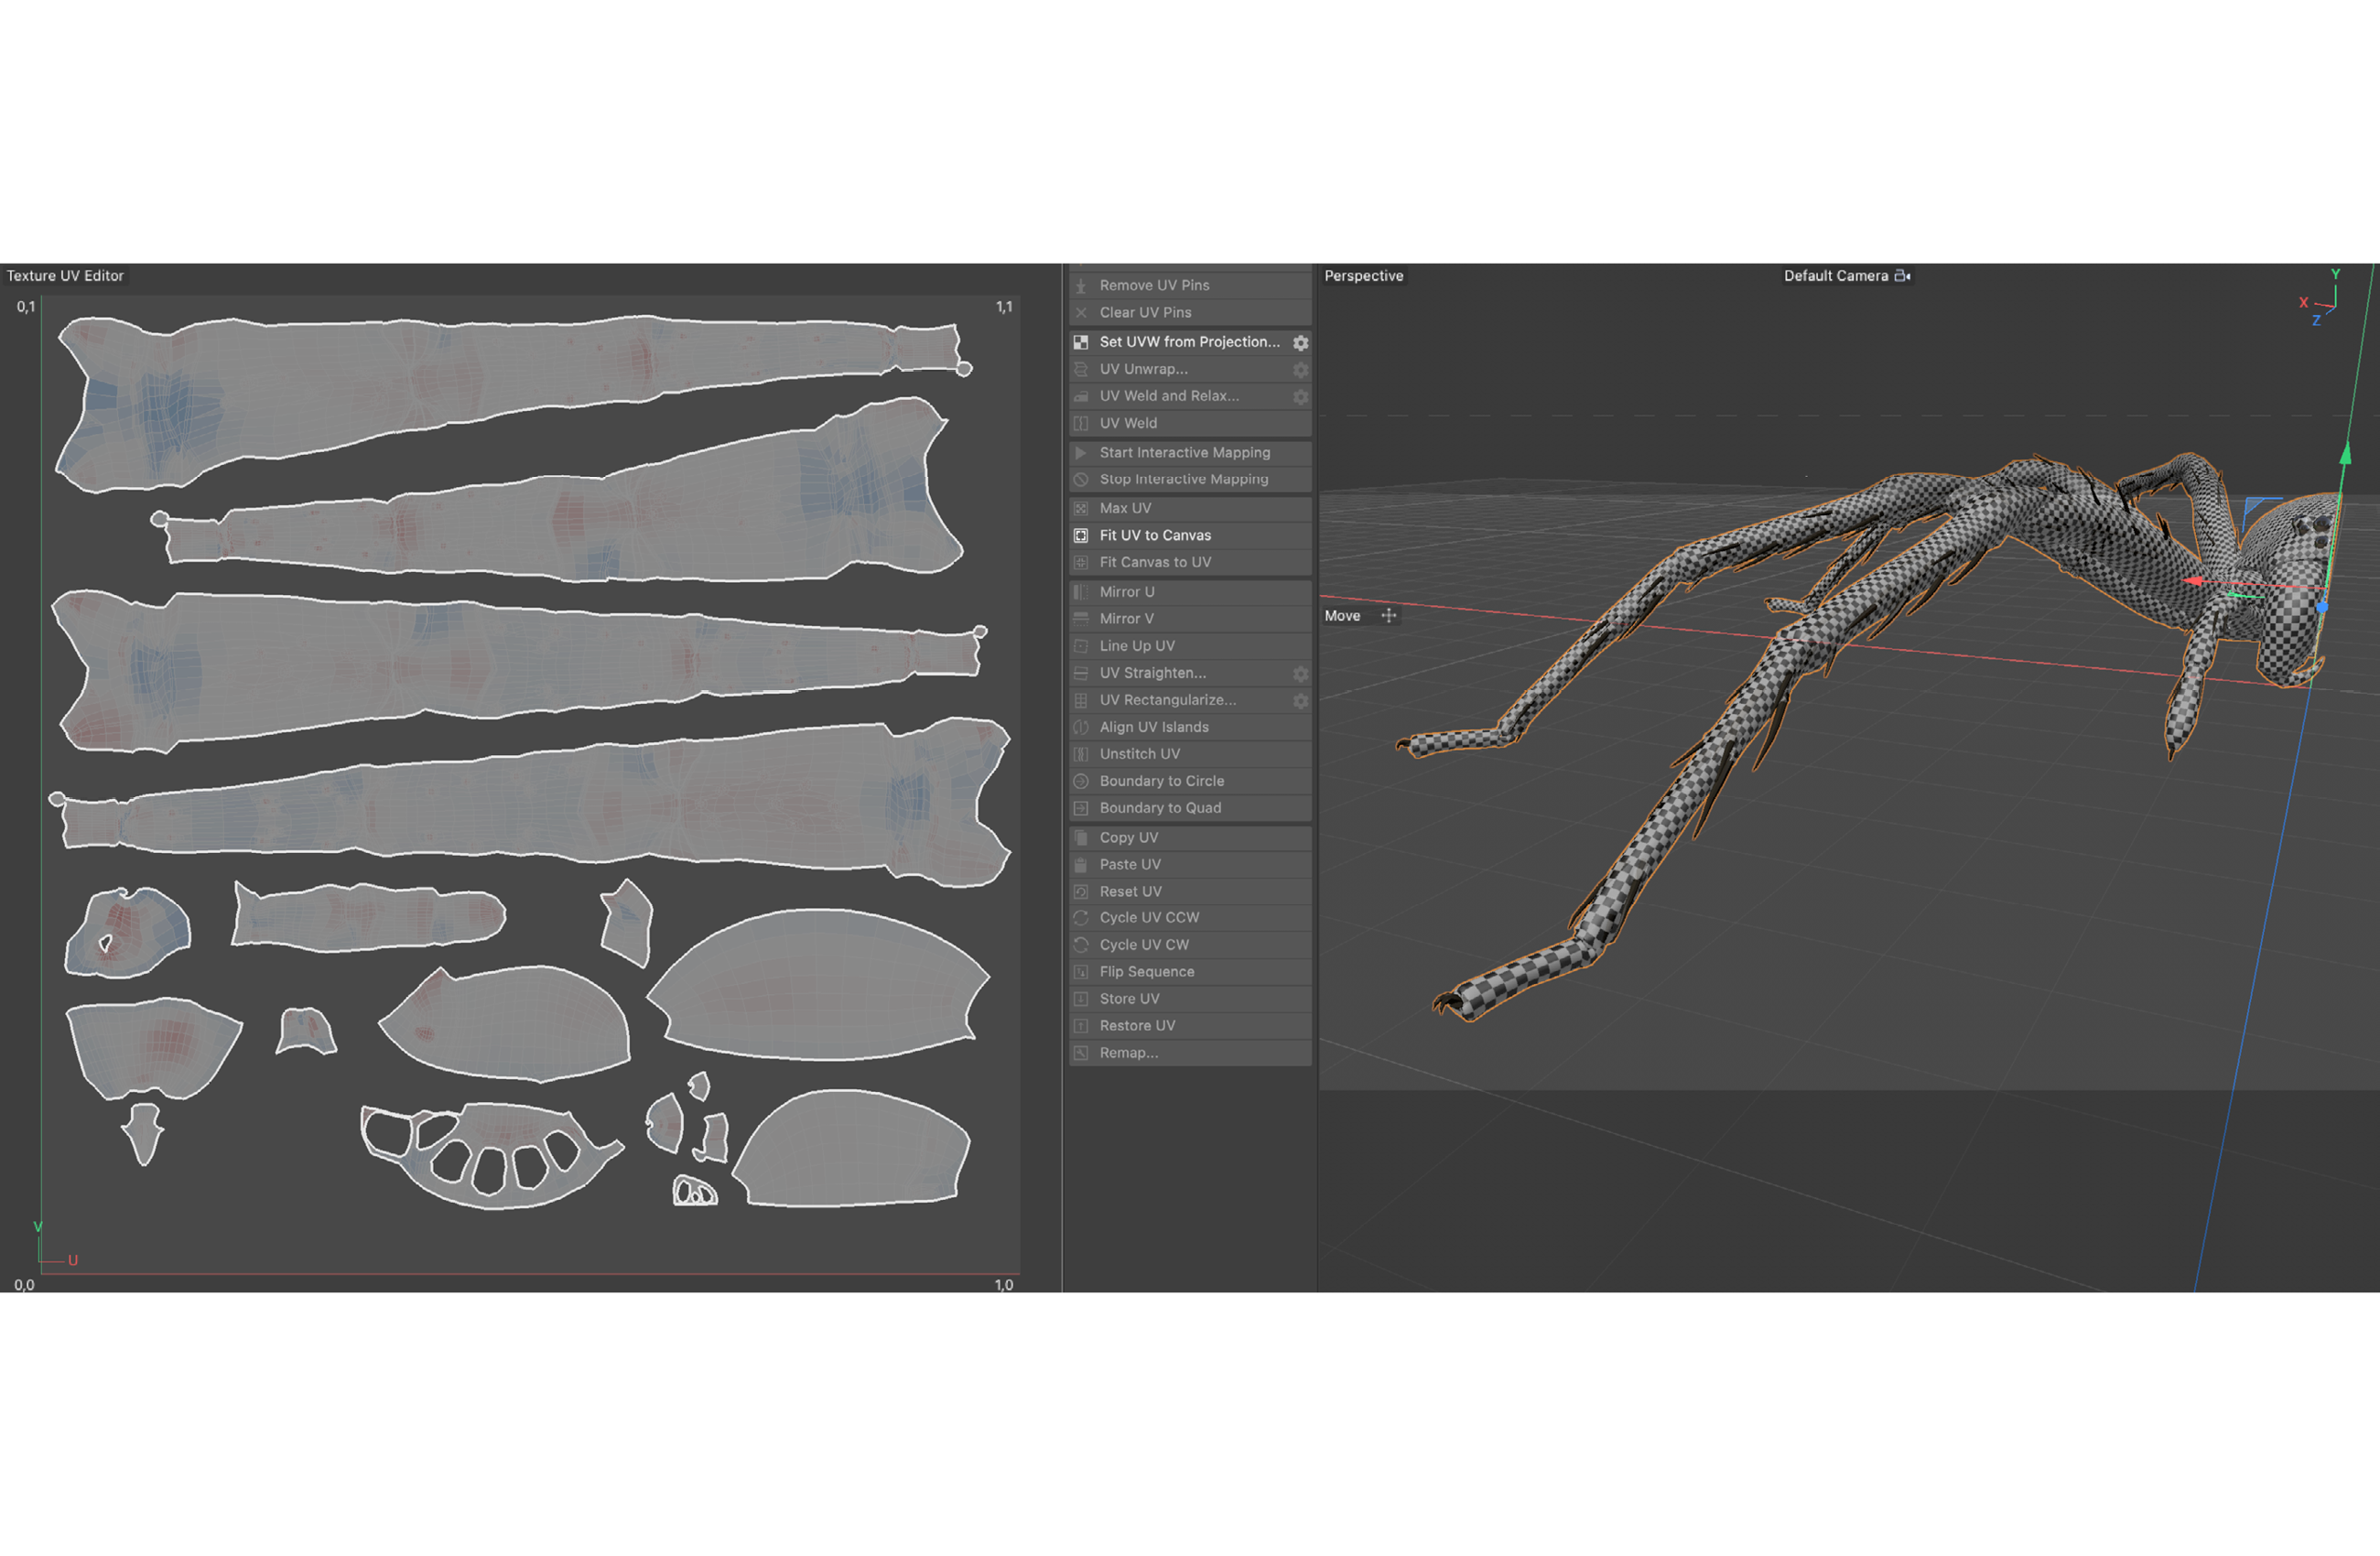The height and width of the screenshot is (1556, 2380).
Task: Choose Boundary to Circle
Action: (x=1161, y=781)
